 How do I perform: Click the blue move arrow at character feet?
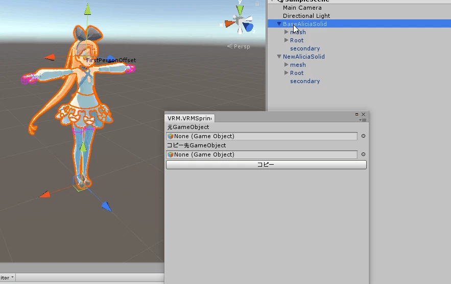click(106, 206)
